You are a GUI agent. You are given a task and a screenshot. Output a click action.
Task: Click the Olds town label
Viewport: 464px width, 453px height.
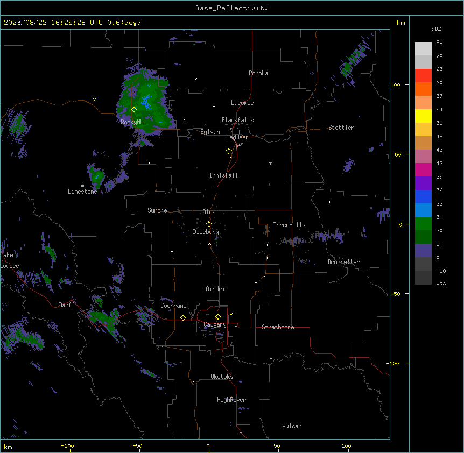209,212
